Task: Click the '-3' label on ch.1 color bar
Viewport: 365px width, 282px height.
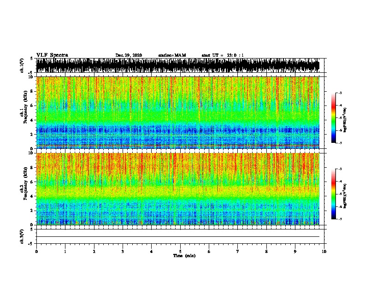Action: [x=340, y=93]
